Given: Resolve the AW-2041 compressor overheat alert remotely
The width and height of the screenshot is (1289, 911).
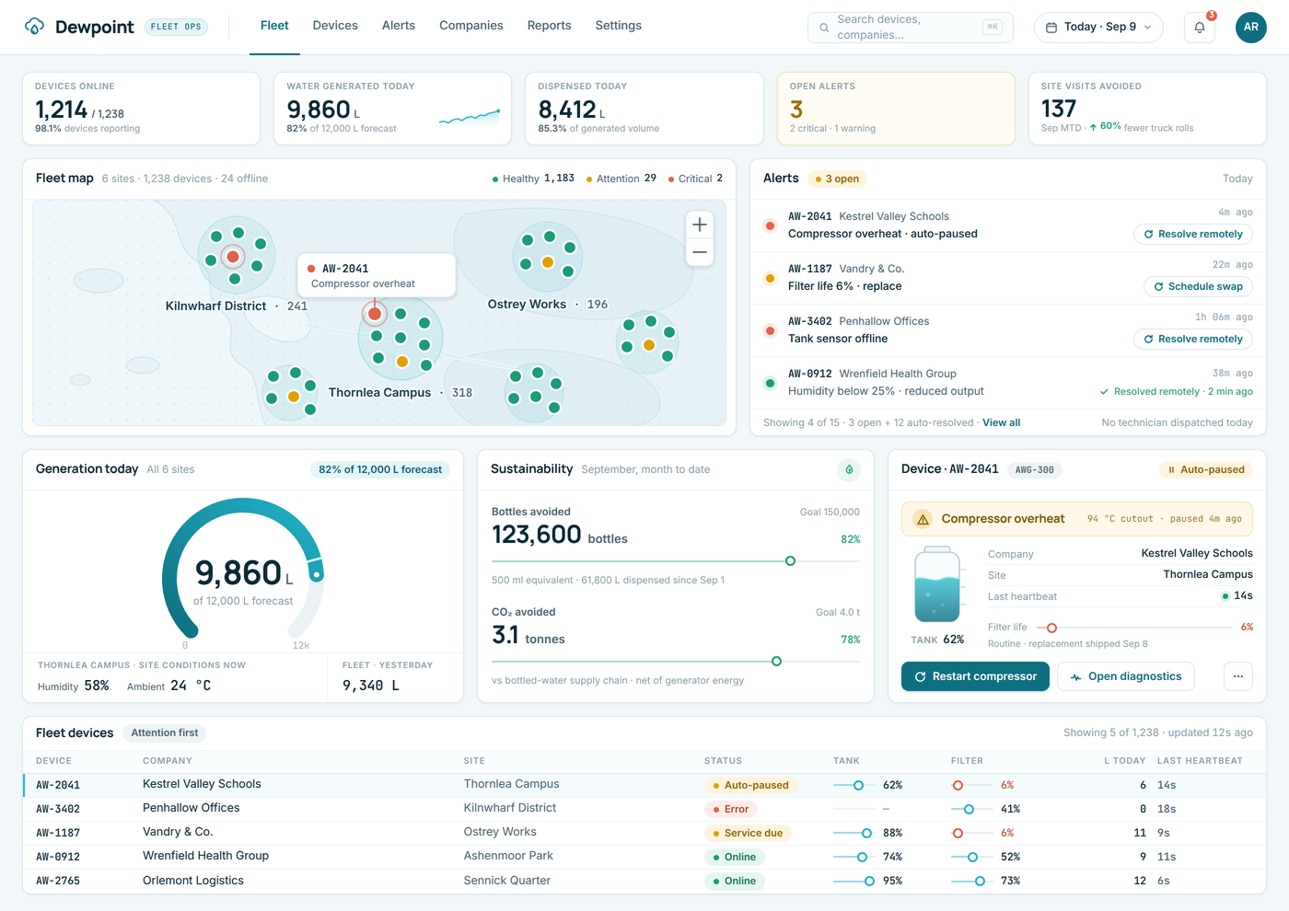Looking at the screenshot, I should coord(1193,235).
